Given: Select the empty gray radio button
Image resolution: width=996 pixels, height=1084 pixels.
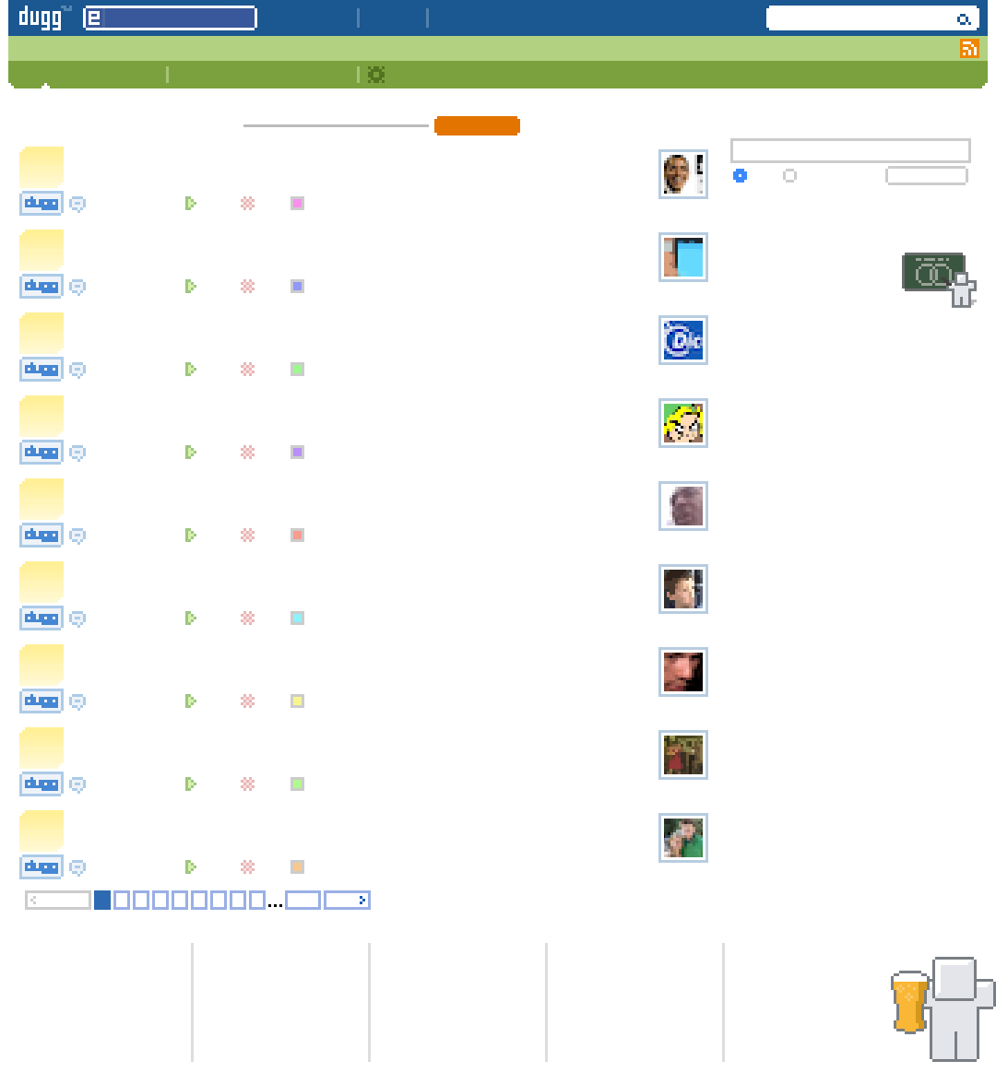Looking at the screenshot, I should click(x=789, y=175).
